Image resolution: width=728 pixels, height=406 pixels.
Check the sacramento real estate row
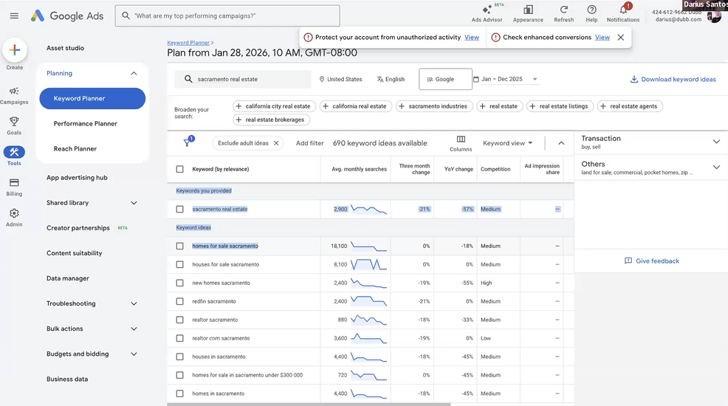click(179, 209)
